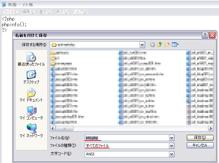
Task: Click the 保存(S) button
Action: (x=200, y=138)
